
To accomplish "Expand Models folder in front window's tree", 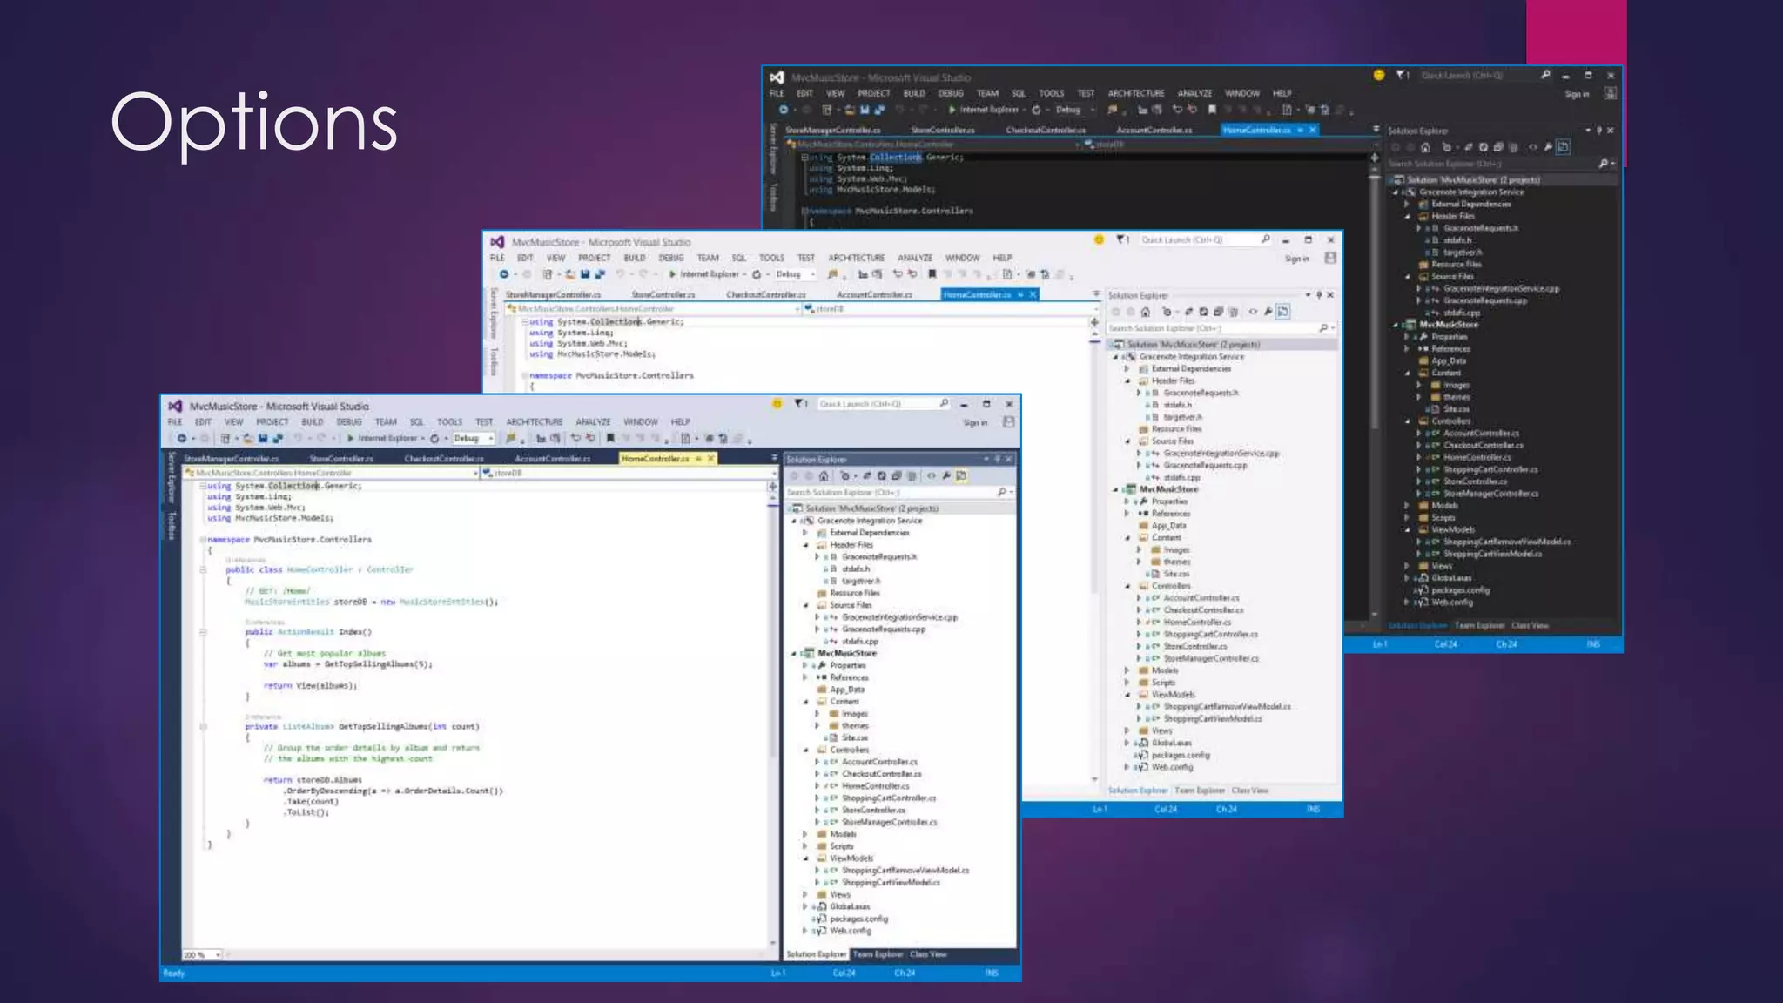I will [x=805, y=834].
